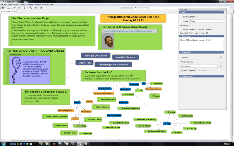234x146 pixels.
Task: Select the Hand pan tool
Action: (36, 8)
